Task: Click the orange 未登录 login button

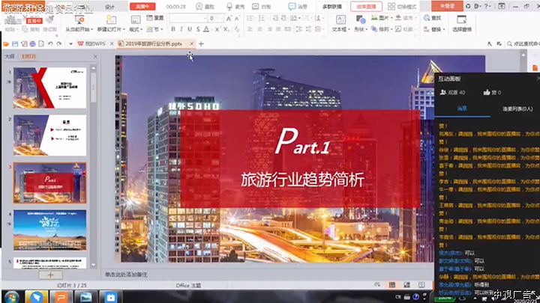Action: pyautogui.click(x=447, y=6)
